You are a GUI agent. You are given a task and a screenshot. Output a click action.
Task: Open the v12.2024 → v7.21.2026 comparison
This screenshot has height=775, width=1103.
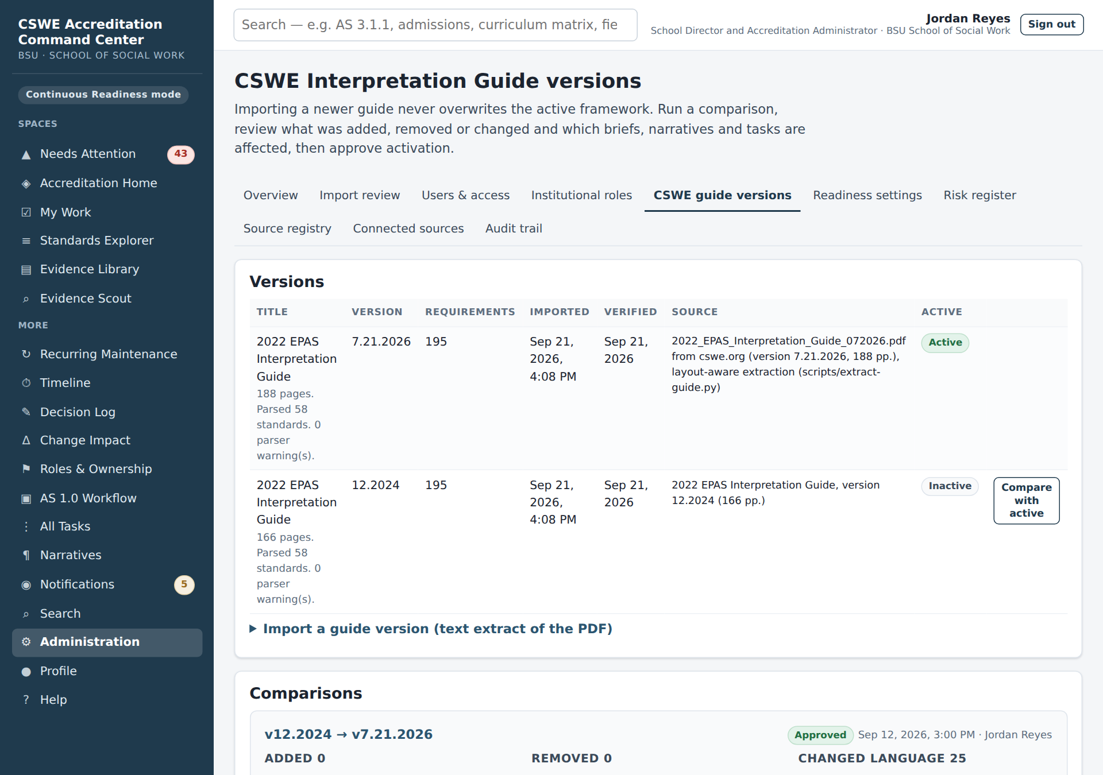(x=348, y=734)
